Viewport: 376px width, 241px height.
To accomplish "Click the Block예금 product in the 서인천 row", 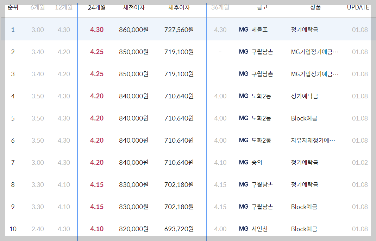I will coord(304,229).
